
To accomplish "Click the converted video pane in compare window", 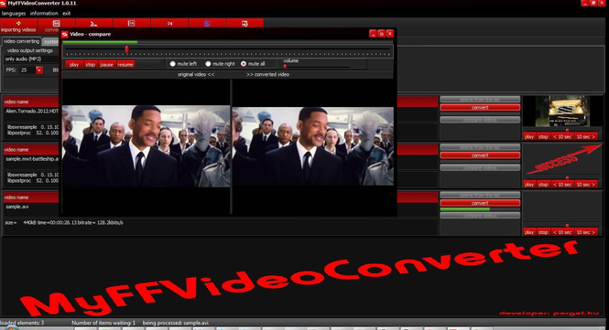I will coord(313,146).
